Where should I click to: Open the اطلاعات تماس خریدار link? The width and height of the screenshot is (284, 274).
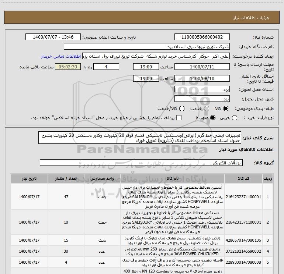point(61,56)
